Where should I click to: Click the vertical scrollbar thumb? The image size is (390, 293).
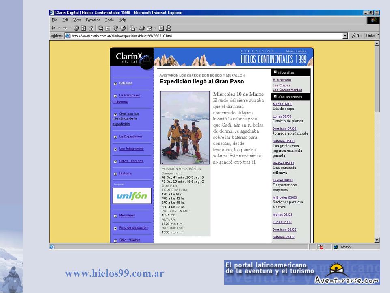pos(377,79)
